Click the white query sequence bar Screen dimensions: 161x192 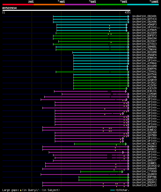[x=66, y=10]
